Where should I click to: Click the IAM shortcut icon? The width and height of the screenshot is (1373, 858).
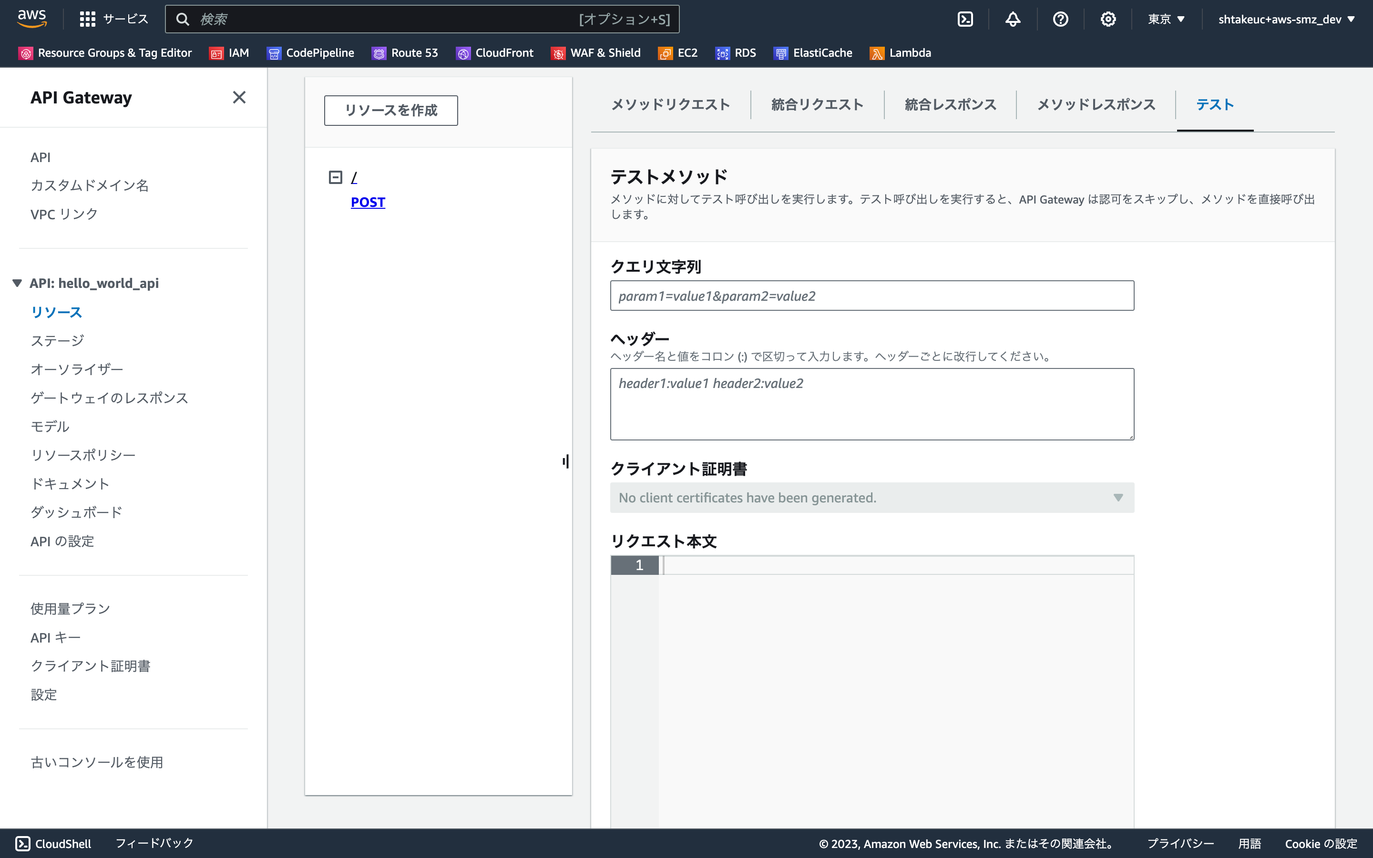pos(216,53)
